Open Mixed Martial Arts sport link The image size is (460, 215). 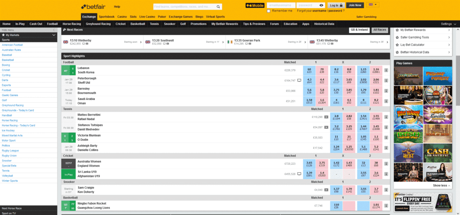[x=12, y=135]
